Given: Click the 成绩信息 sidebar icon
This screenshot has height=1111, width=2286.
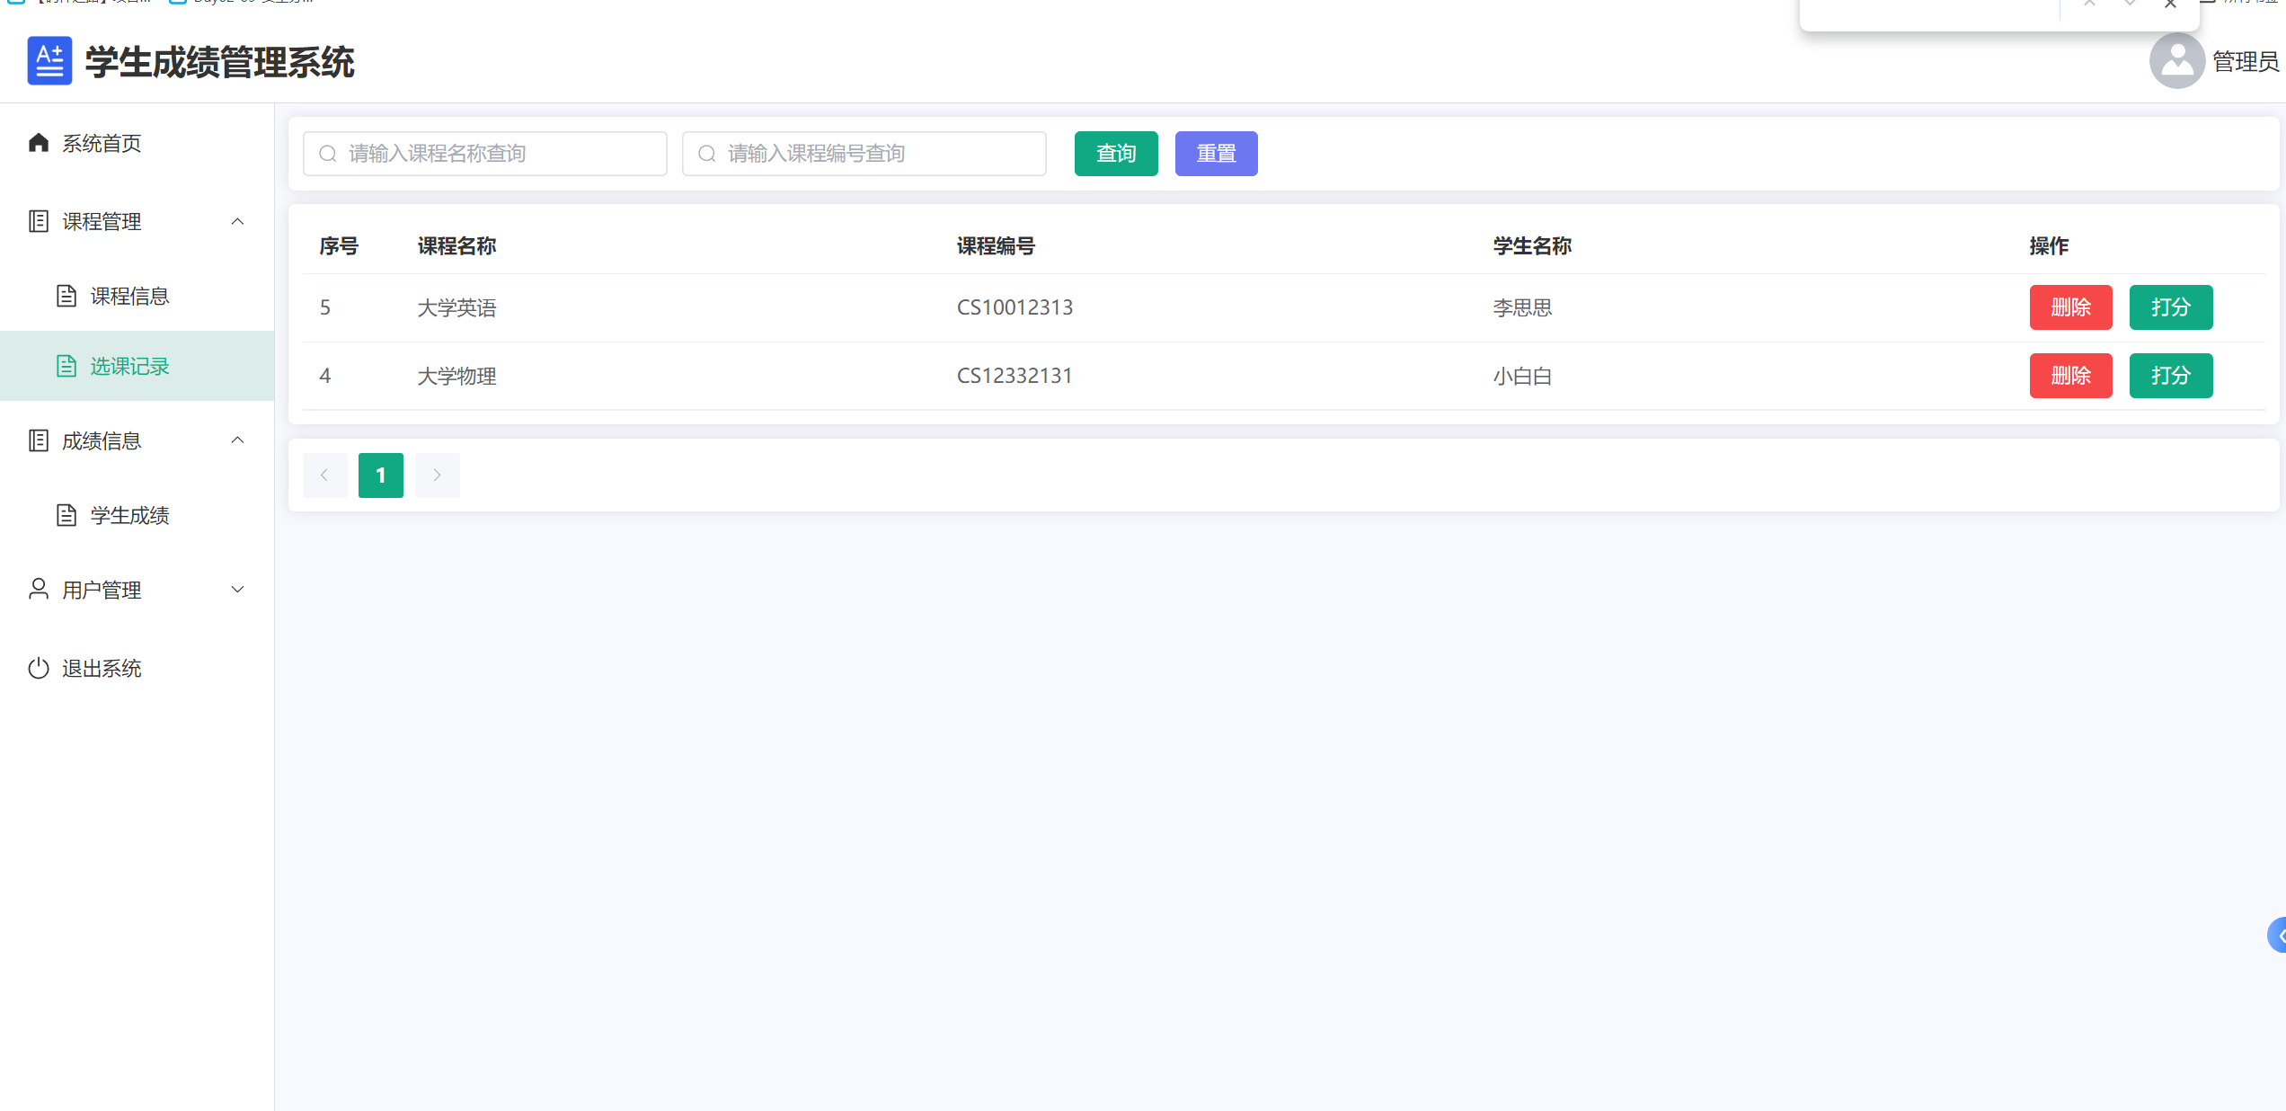Looking at the screenshot, I should 38,440.
